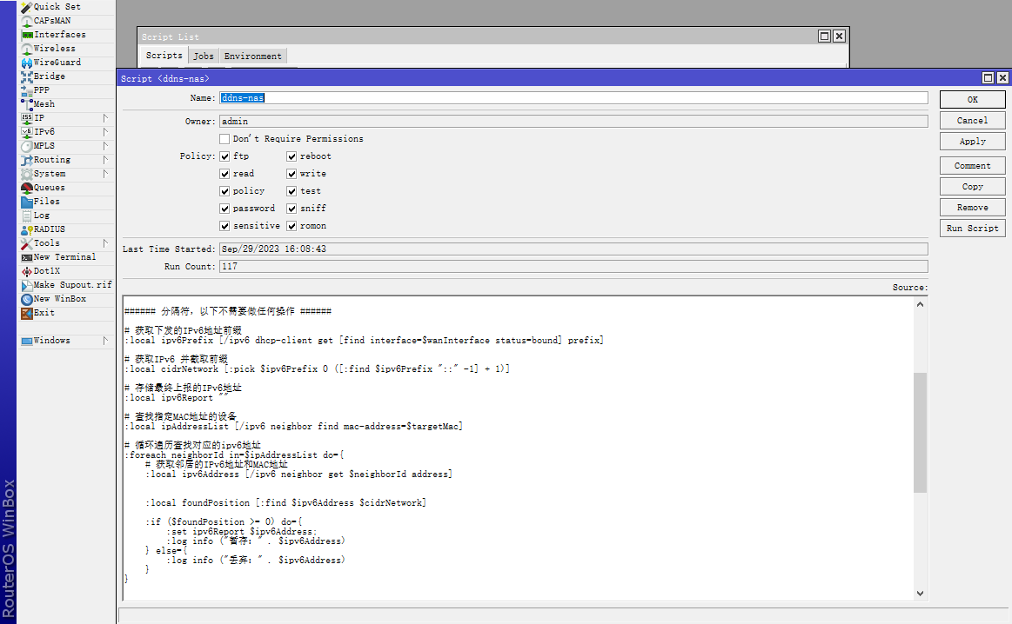Screen dimensions: 1012x624
Task: Open PPP menu icon
Action: point(26,90)
